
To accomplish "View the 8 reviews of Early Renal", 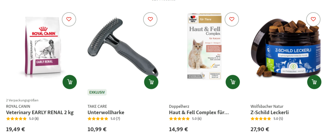I will click(34, 119).
